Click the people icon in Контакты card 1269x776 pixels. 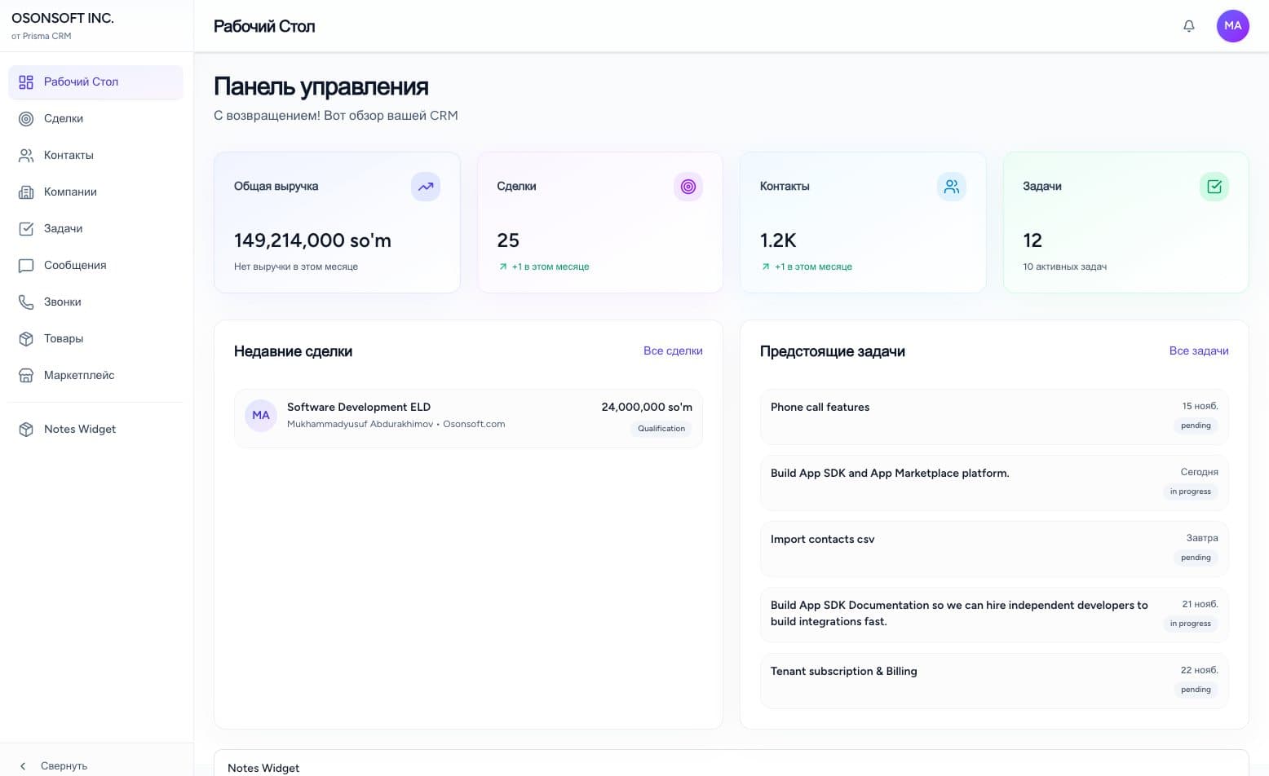pyautogui.click(x=951, y=187)
